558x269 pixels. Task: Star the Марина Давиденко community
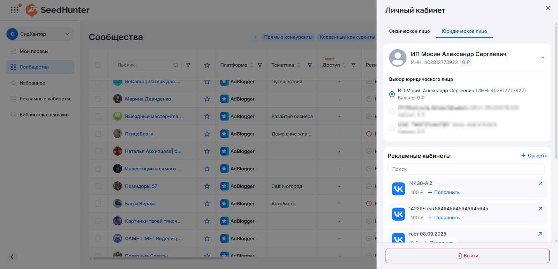[x=207, y=99]
